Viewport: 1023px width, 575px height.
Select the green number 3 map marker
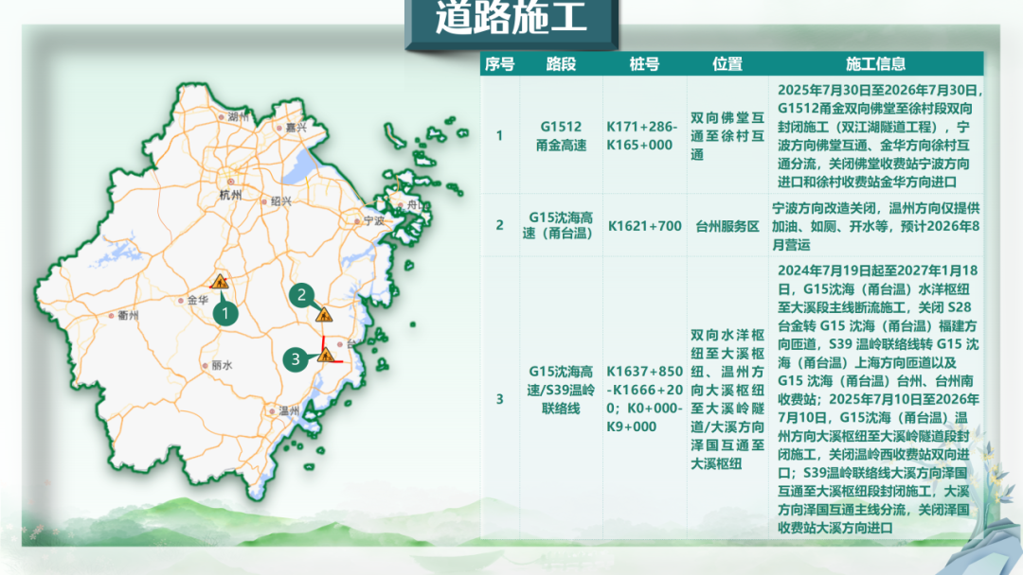[296, 358]
